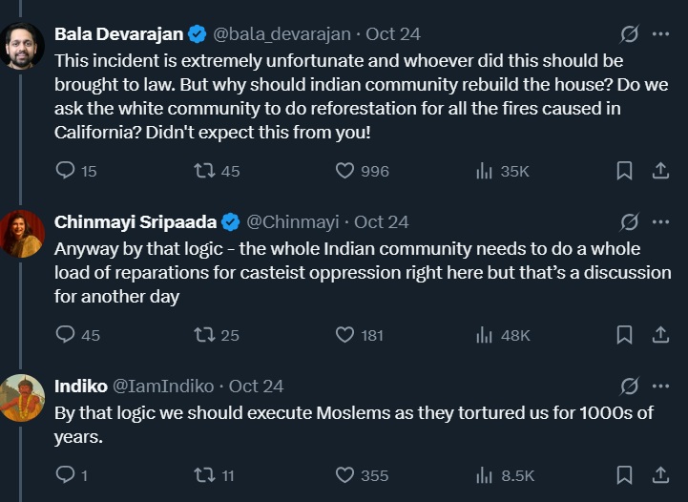Open more menu on Chinmayi Sripaada's tweet
688x502 pixels.
click(659, 222)
